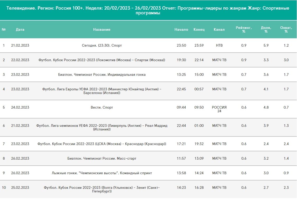Click 'МАТЧ ТВ' in the Локомотив - Спартак row
297x200 pixels.
point(219,60)
